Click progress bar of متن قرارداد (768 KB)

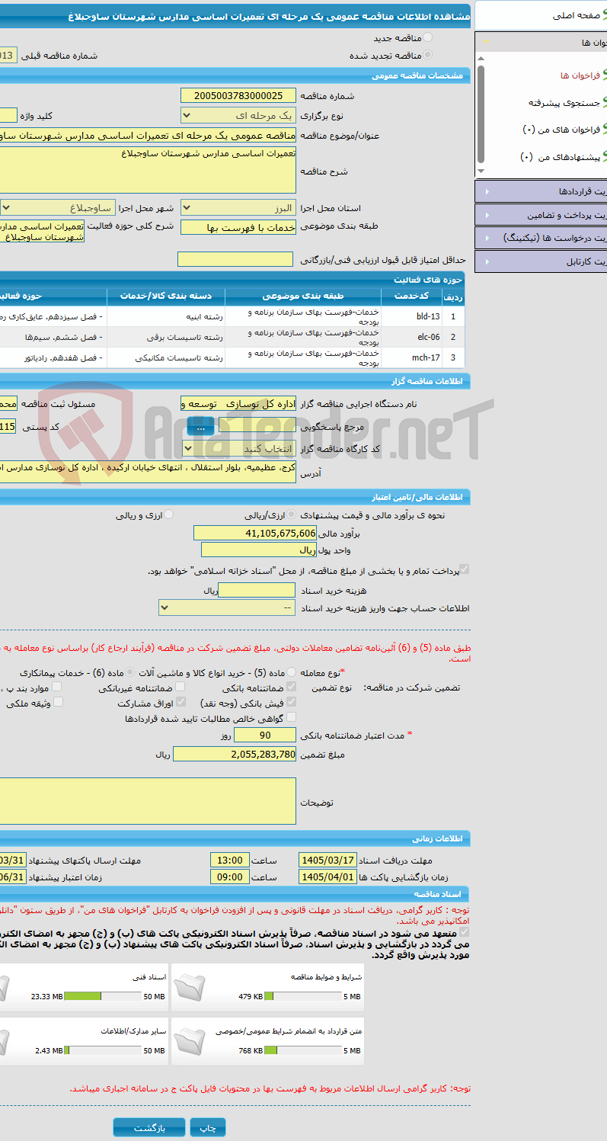coord(302,1050)
